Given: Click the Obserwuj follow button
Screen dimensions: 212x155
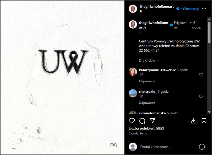Looking at the screenshot, I should (x=191, y=9).
